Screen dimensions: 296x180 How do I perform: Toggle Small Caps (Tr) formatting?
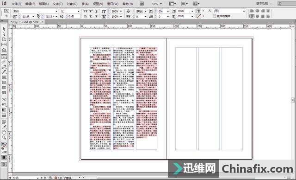(85, 16)
